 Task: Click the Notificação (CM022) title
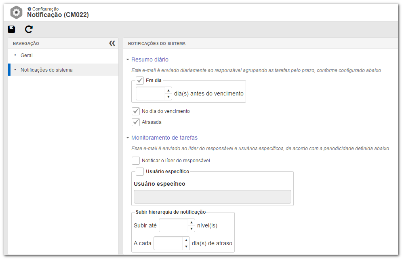(x=58, y=15)
